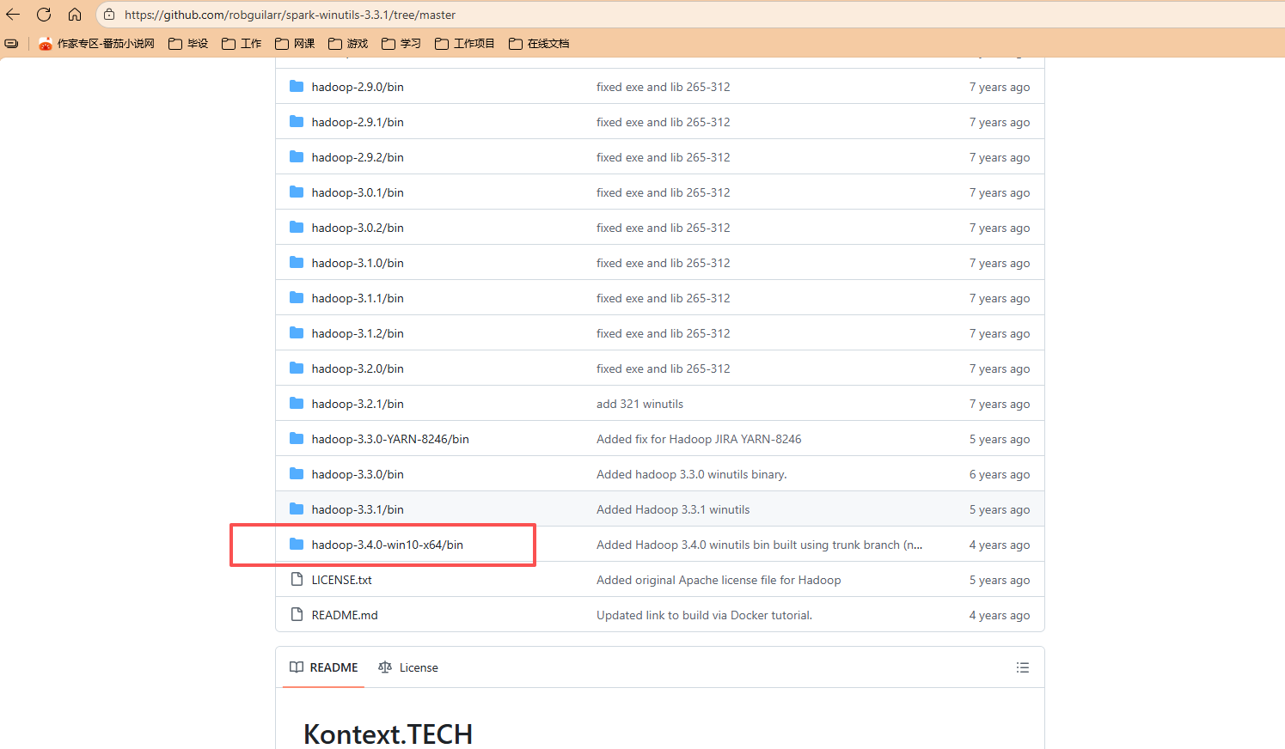Open the 'Added Hadoop 3.3.1 winutils' commit message

tap(672, 508)
